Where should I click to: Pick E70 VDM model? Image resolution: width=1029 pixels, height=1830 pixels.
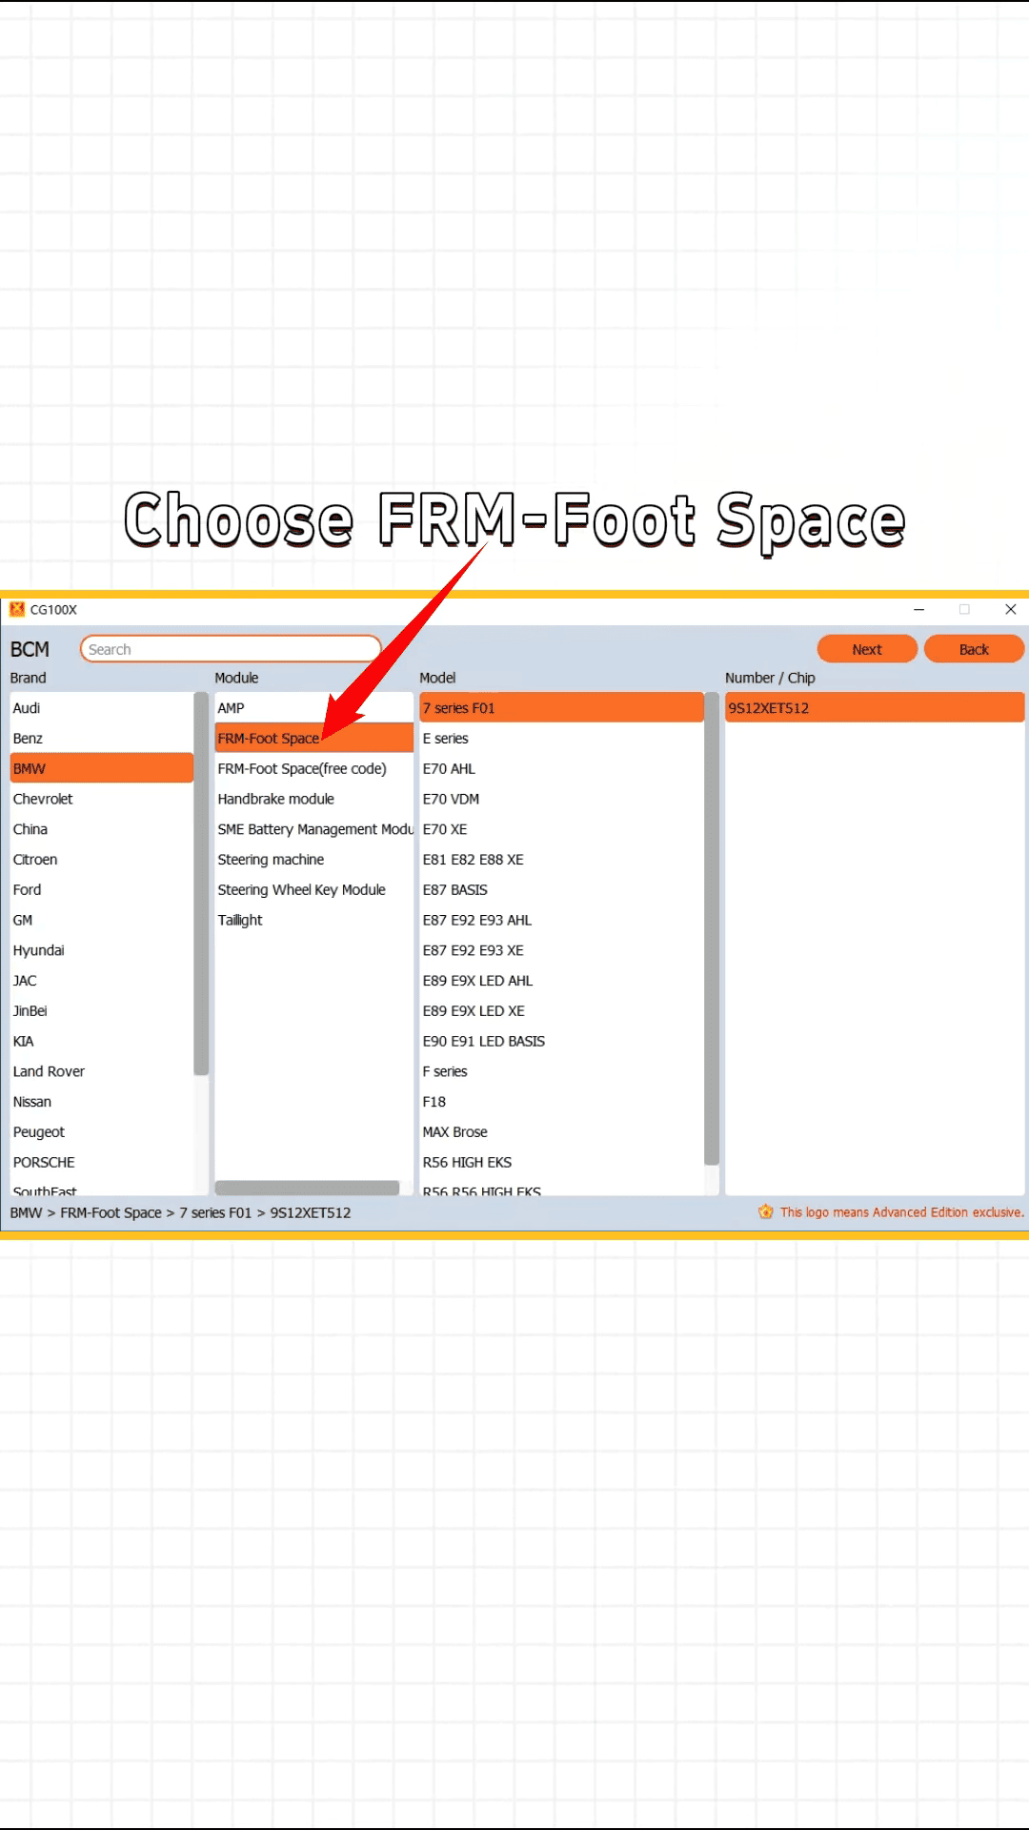click(561, 799)
